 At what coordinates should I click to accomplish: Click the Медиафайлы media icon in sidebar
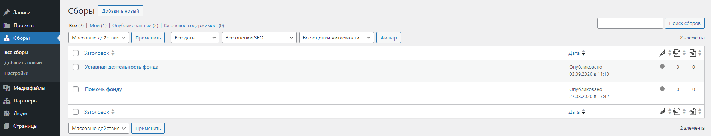[7, 88]
